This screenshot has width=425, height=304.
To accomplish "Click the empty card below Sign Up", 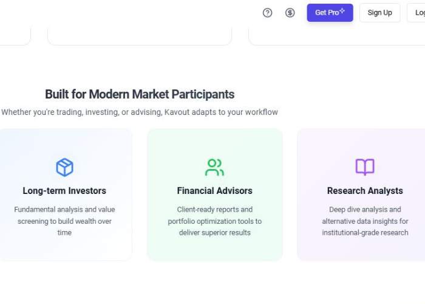I will [337, 35].
